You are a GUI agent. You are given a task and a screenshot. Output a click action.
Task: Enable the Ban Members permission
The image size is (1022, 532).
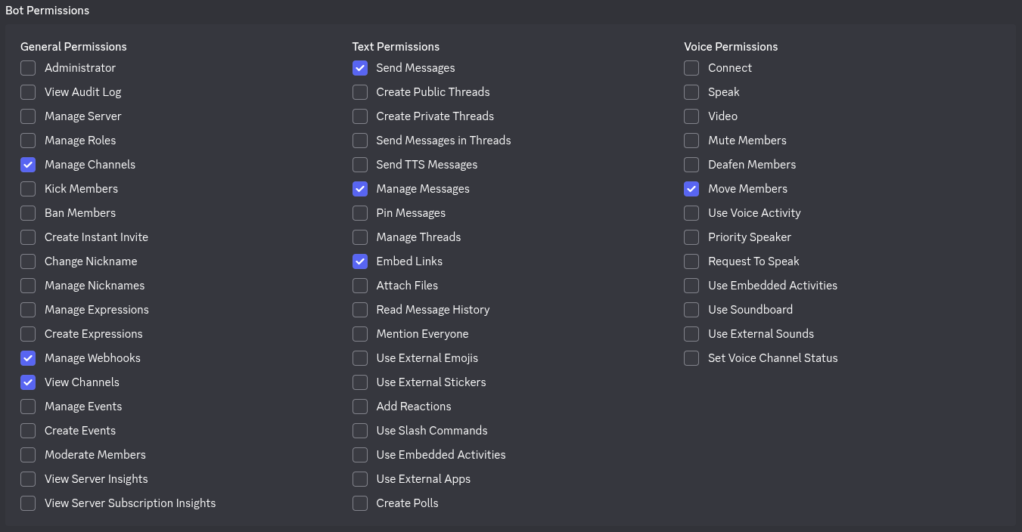[28, 212]
